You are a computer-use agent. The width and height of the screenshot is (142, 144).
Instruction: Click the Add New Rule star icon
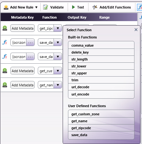click(x=6, y=7)
